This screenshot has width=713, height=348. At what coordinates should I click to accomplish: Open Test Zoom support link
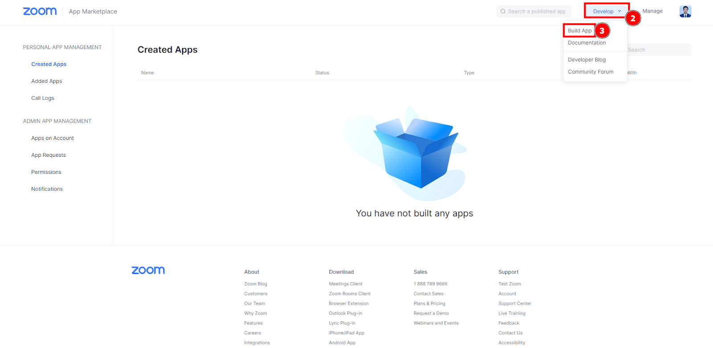click(509, 284)
